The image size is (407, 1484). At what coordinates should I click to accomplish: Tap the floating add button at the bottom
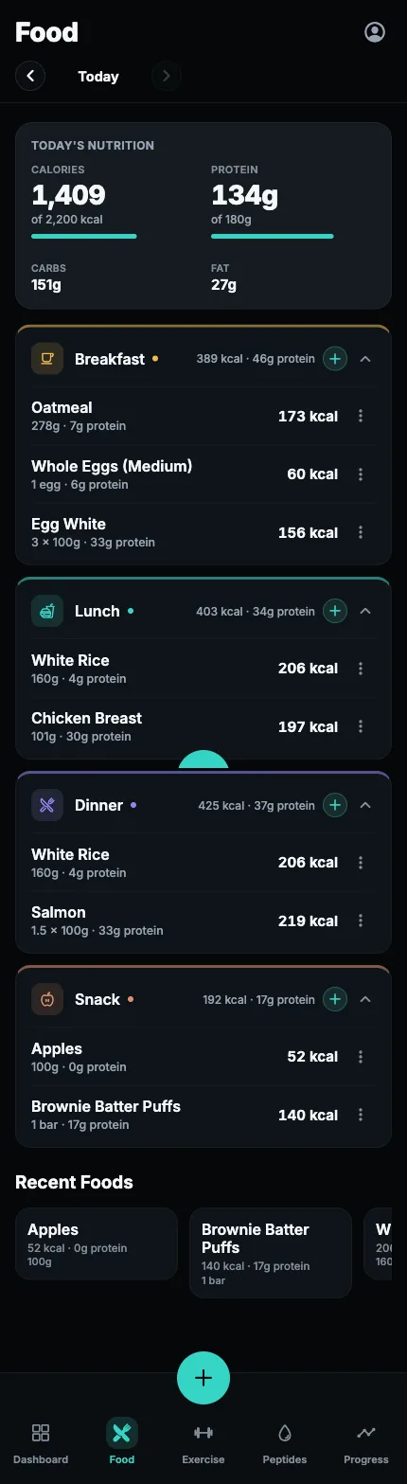click(203, 1378)
